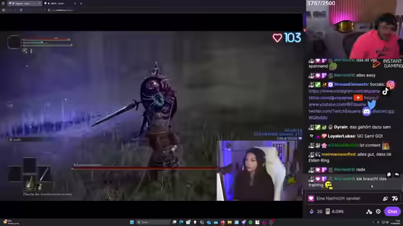Click message text "das gehört dazu sam"
This screenshot has width=403, height=226.
tap(370, 127)
